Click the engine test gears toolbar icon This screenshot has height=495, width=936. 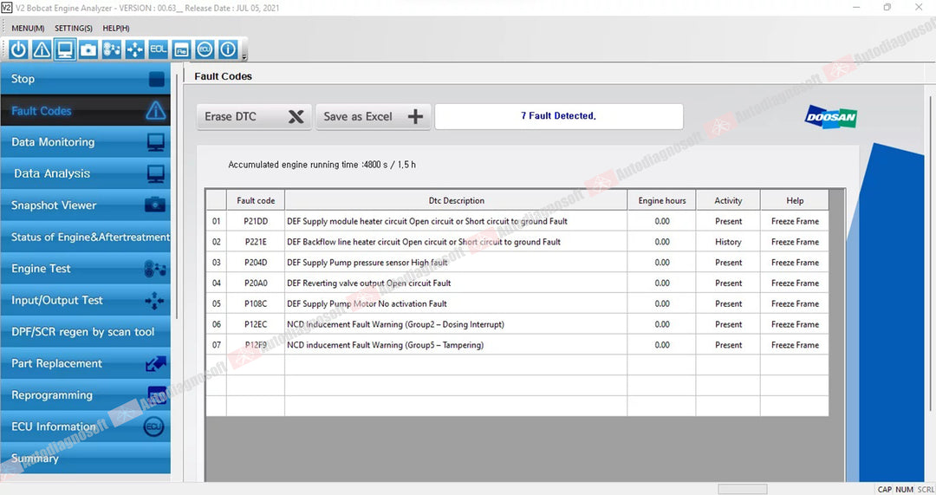(x=112, y=49)
